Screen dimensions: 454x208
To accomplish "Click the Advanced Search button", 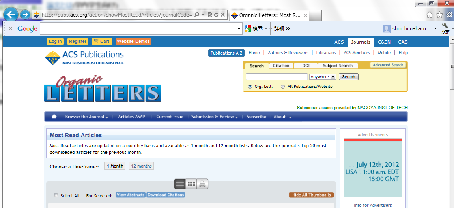I will 388,65.
